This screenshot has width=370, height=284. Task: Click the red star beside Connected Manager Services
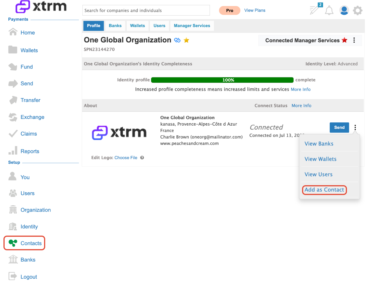tap(345, 40)
